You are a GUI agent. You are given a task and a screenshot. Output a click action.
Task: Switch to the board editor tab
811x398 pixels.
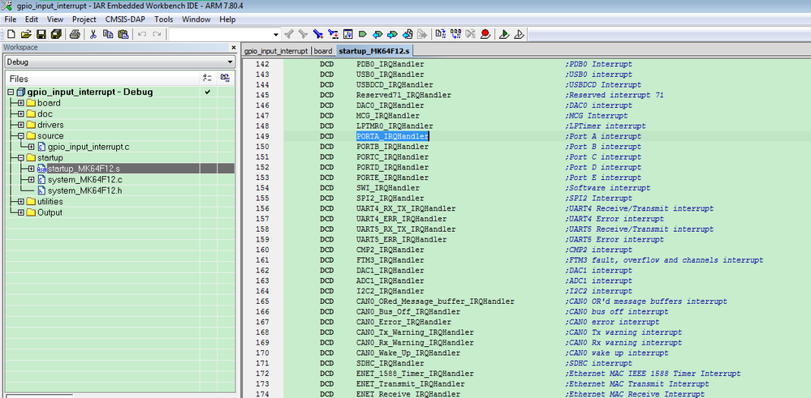point(323,51)
